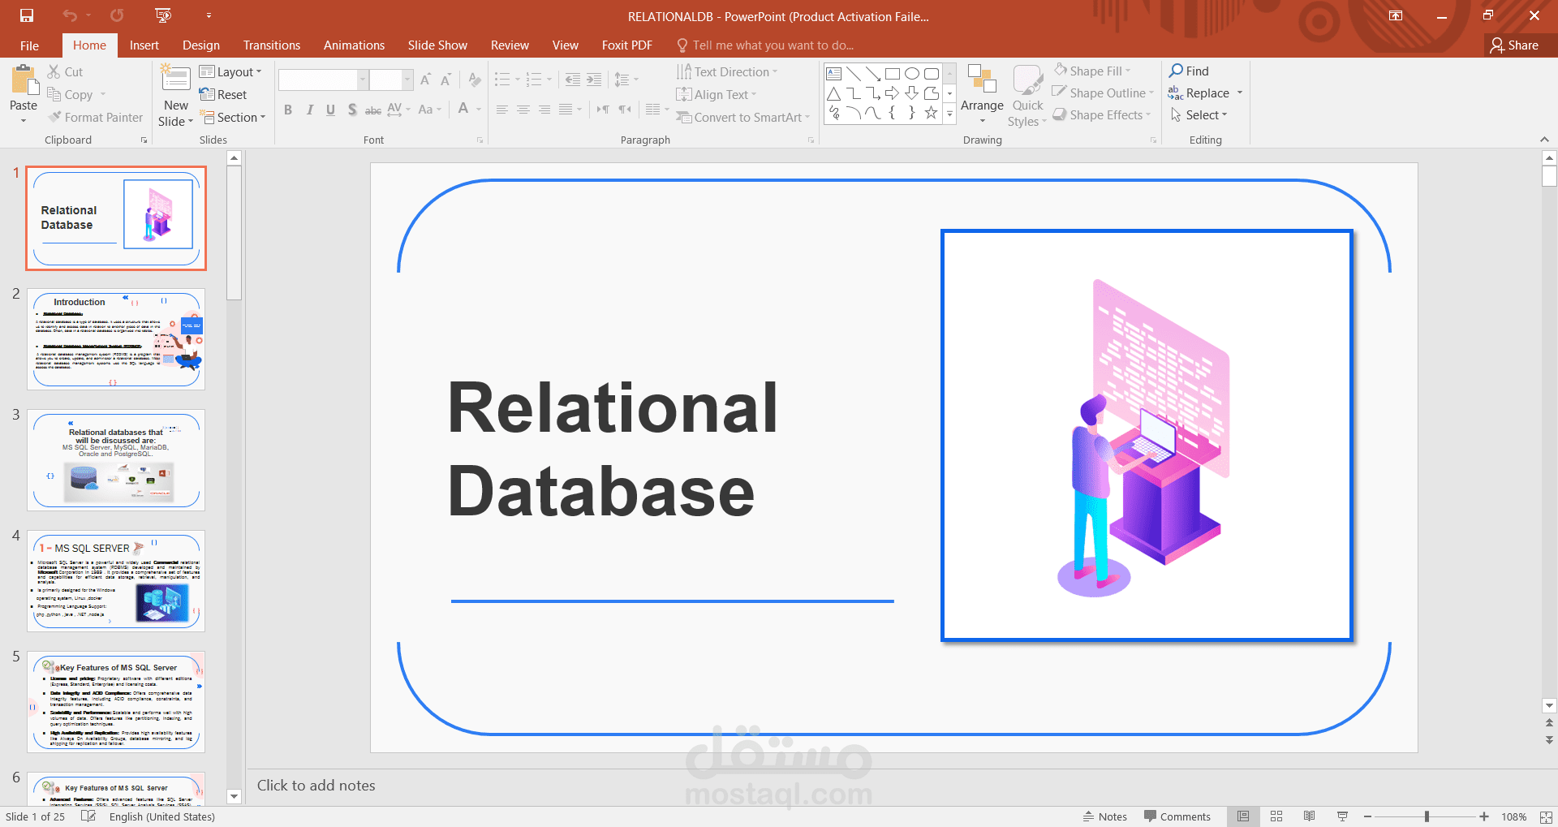
Task: Toggle bold text formatting
Action: 288,110
